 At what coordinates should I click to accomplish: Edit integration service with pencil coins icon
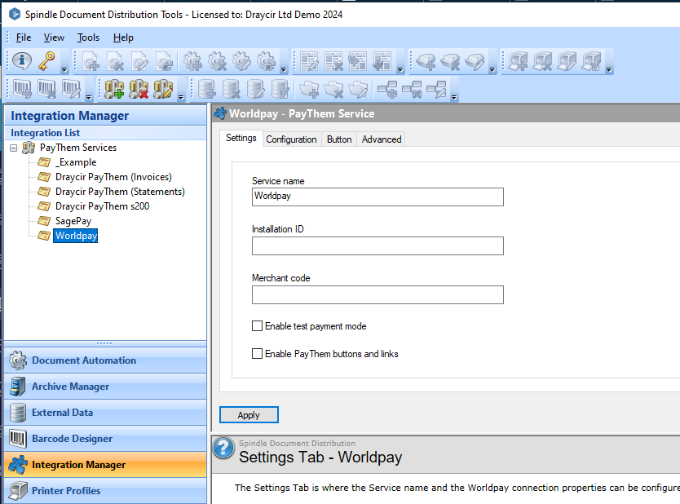click(163, 89)
